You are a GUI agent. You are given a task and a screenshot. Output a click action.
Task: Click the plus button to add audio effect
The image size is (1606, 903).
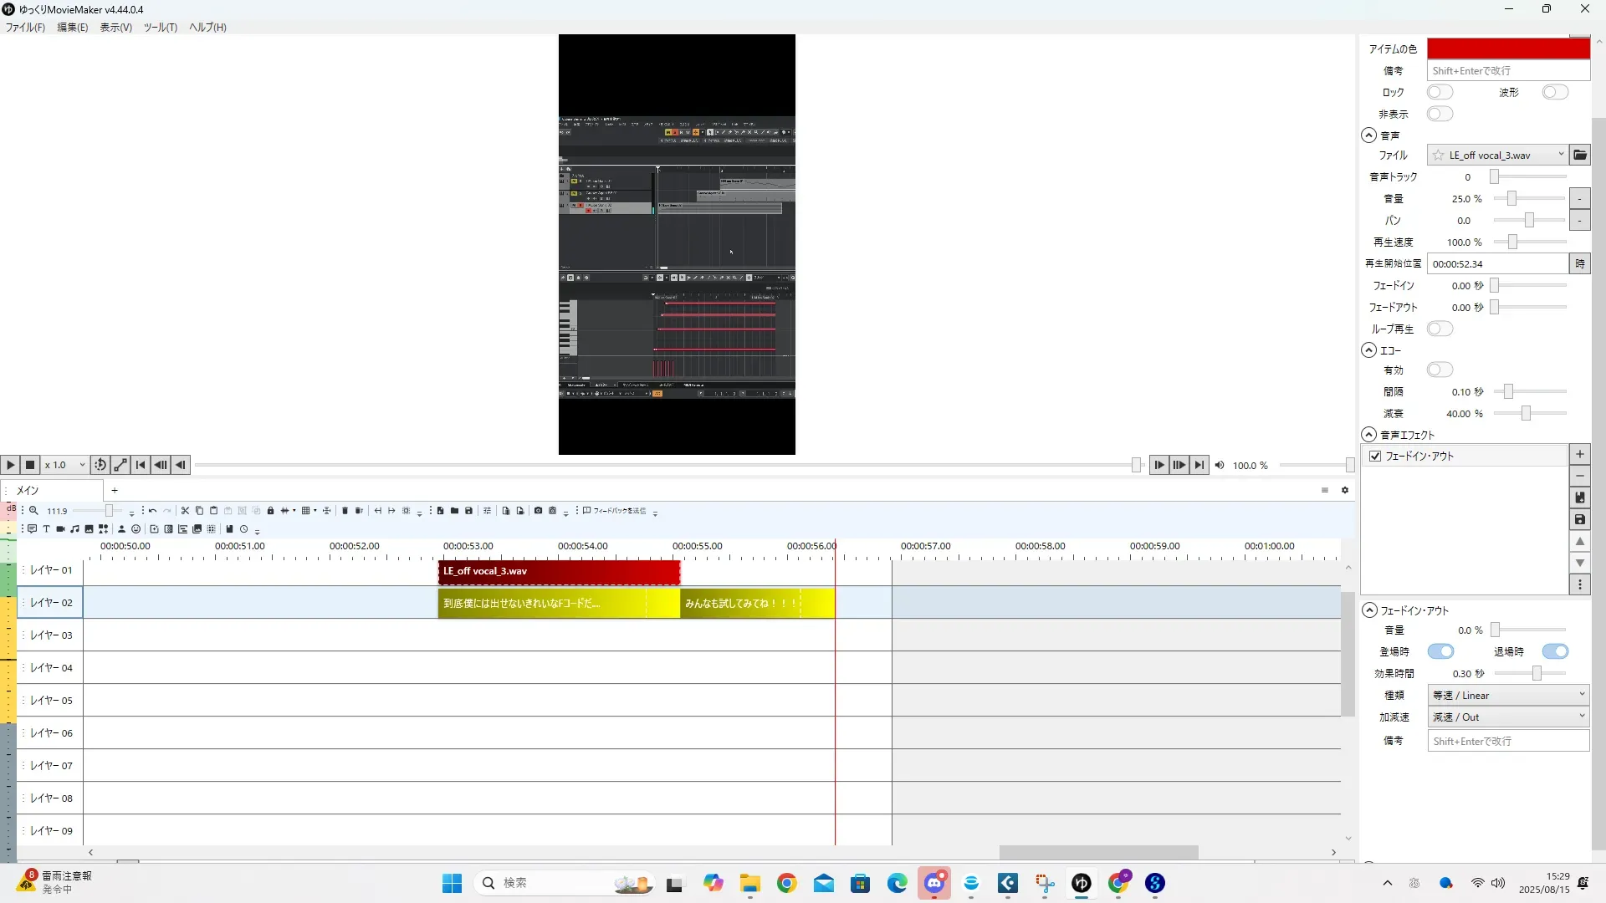coord(1579,454)
